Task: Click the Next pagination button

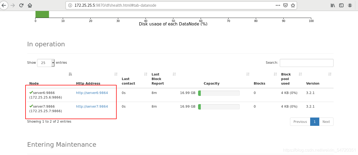Action: [326, 122]
